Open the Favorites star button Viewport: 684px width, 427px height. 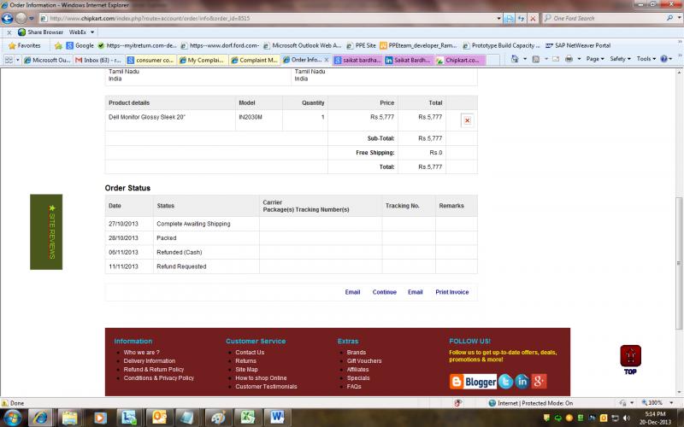pos(25,45)
